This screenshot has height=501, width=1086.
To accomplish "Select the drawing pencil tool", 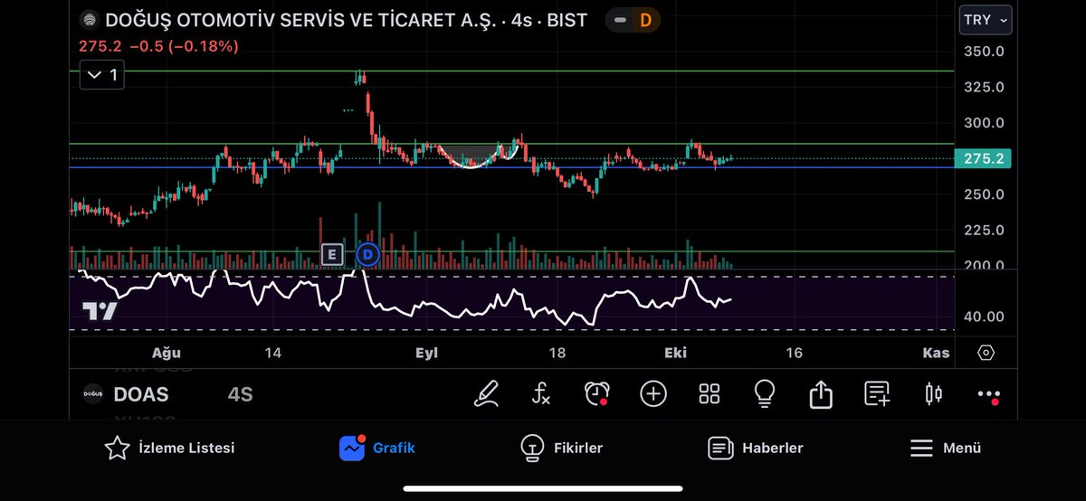I will click(487, 393).
